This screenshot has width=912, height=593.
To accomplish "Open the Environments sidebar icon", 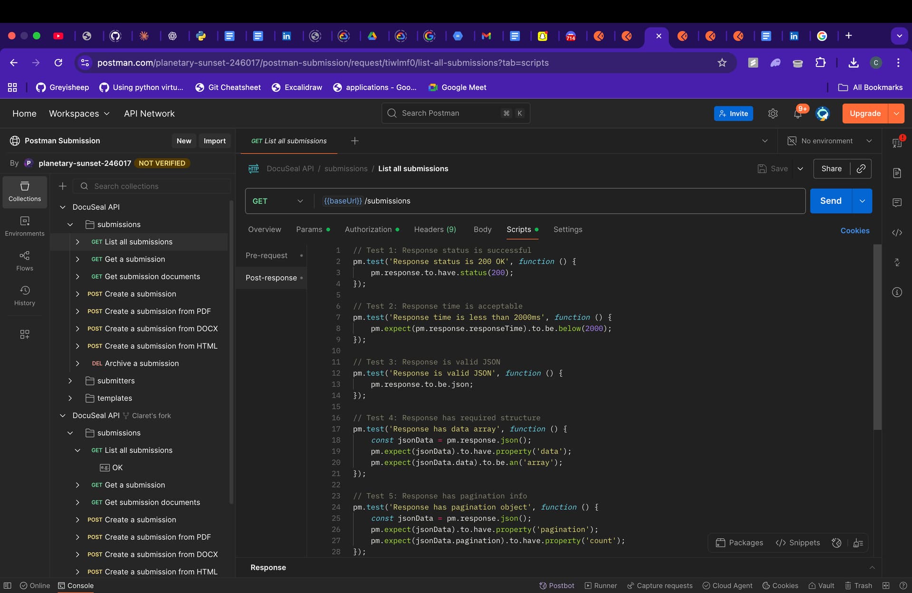I will pos(25,226).
